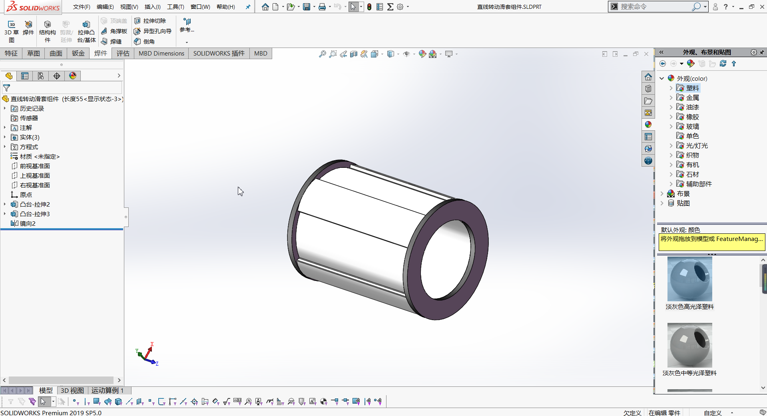Click the Section View icon in viewport toolbar
The height and width of the screenshot is (416, 767).
(x=353, y=54)
